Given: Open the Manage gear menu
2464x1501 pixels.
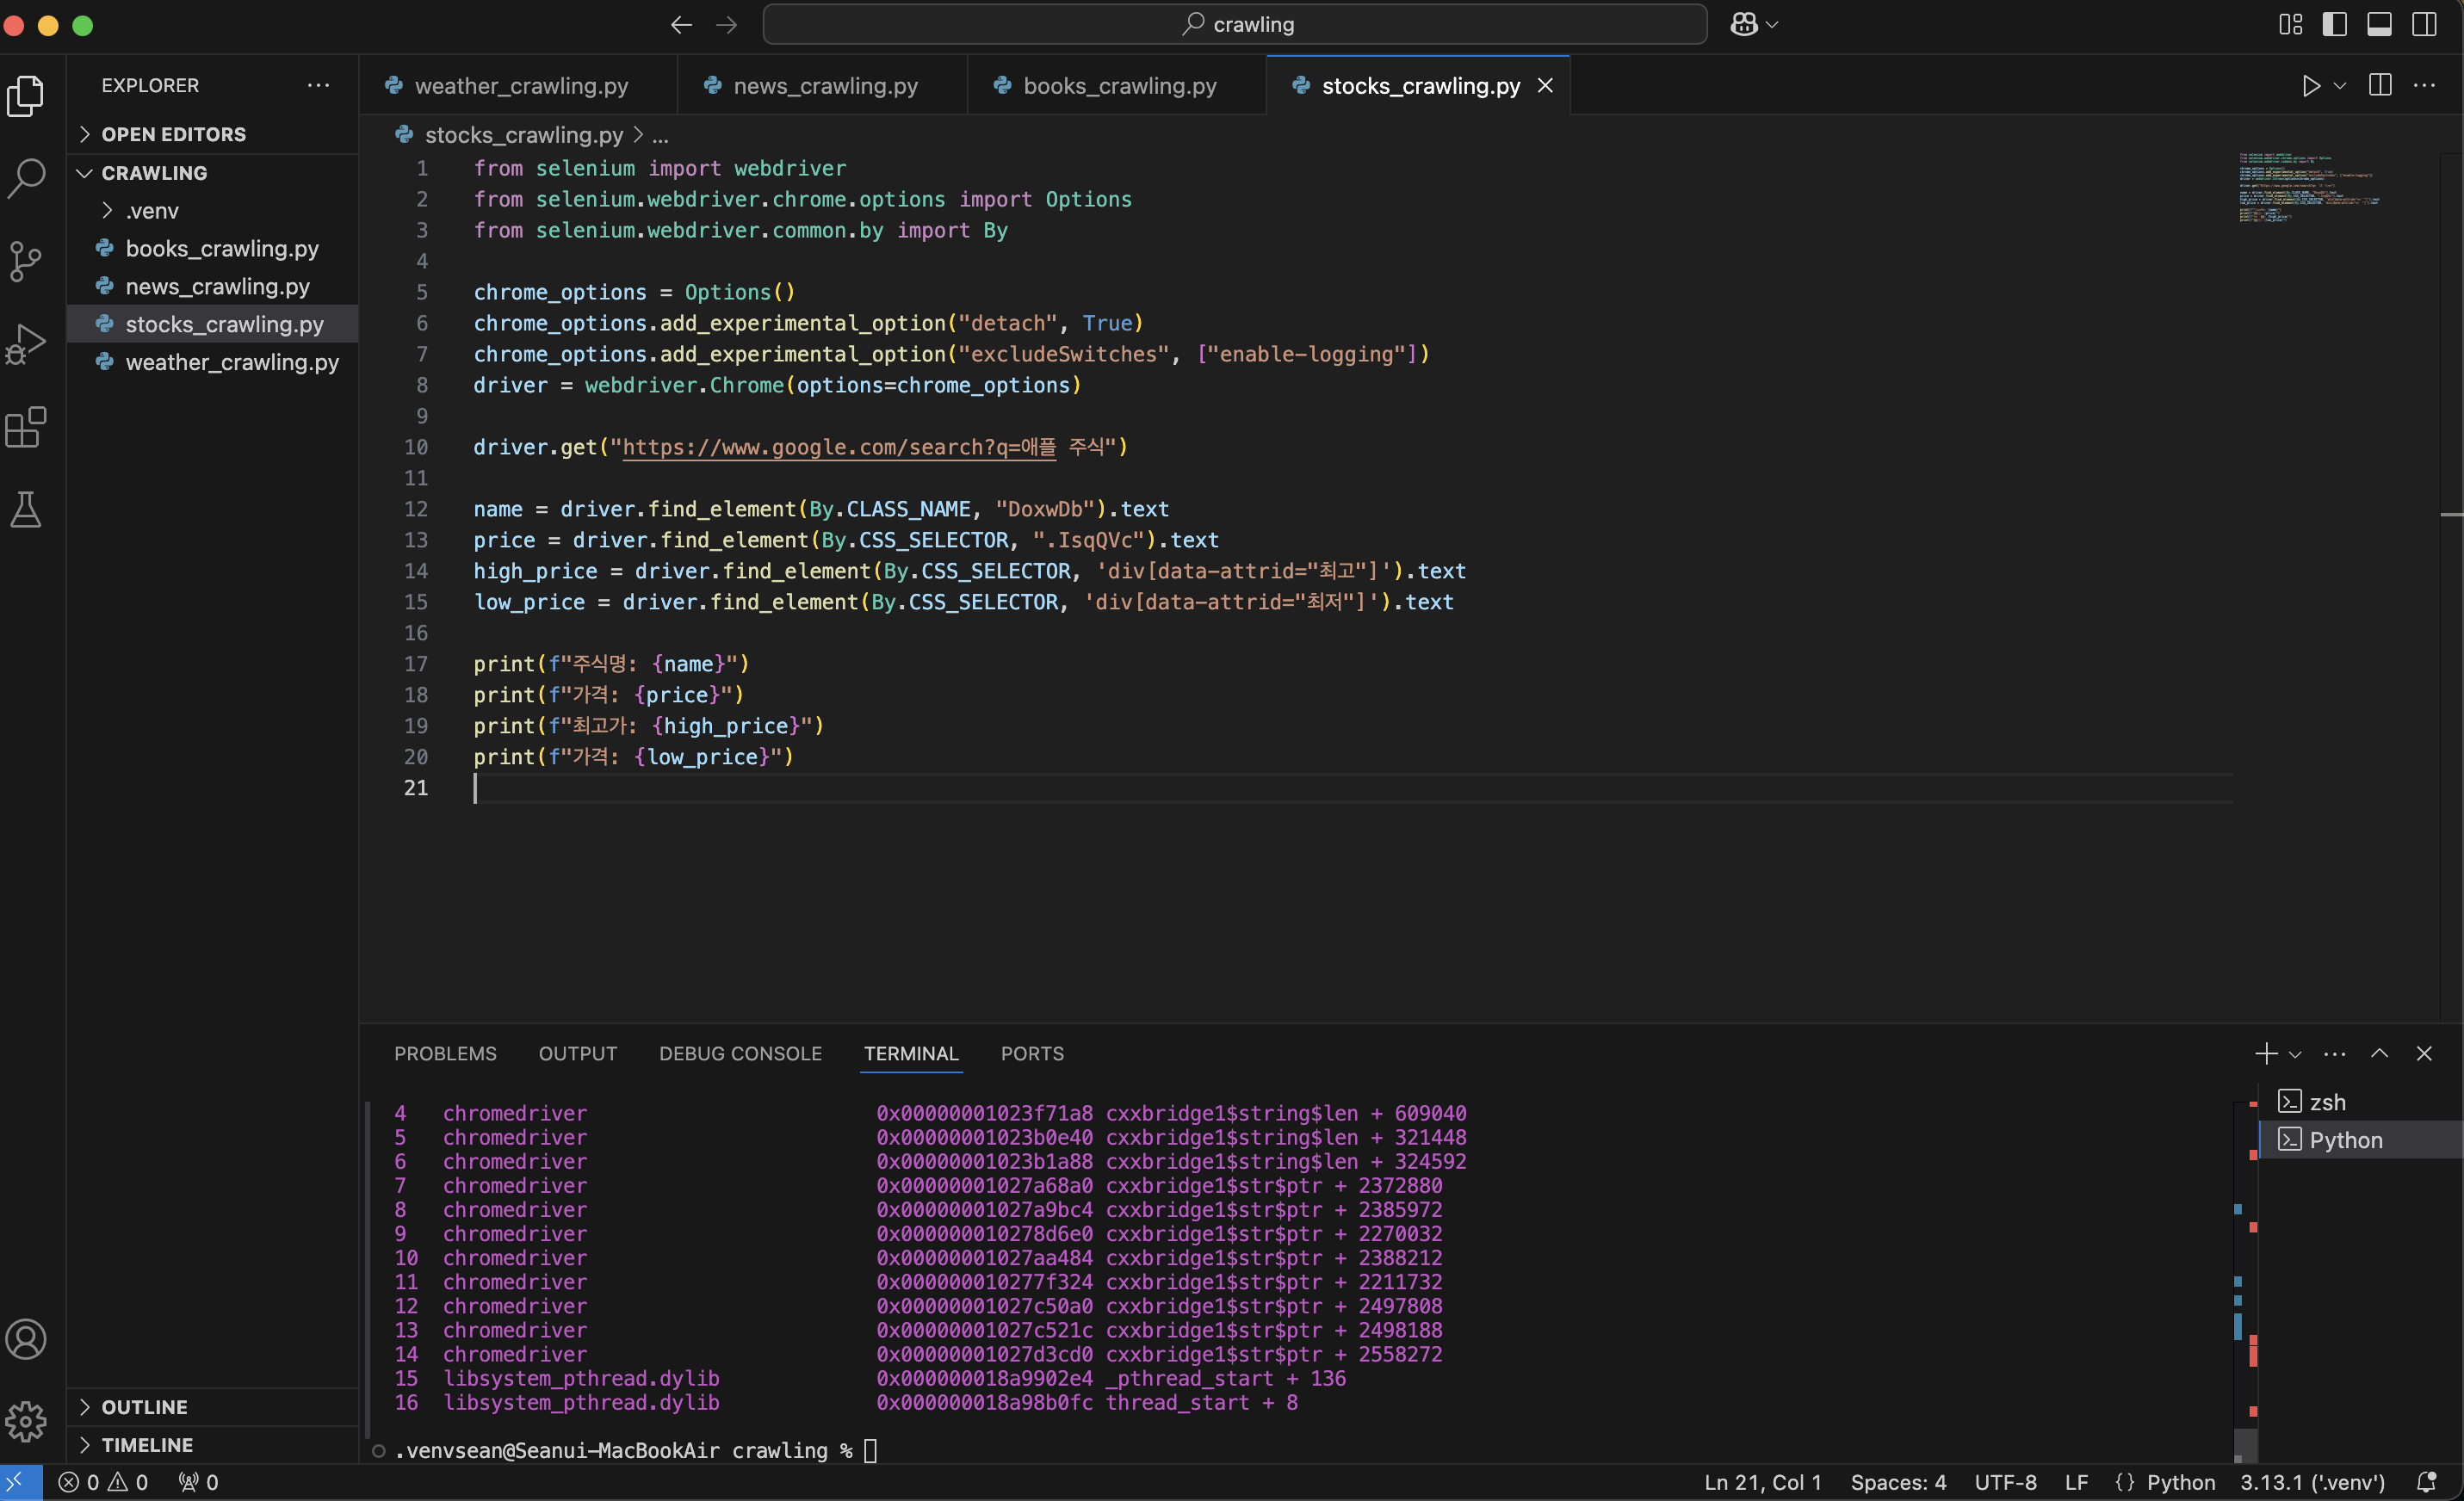Looking at the screenshot, I should [x=26, y=1421].
